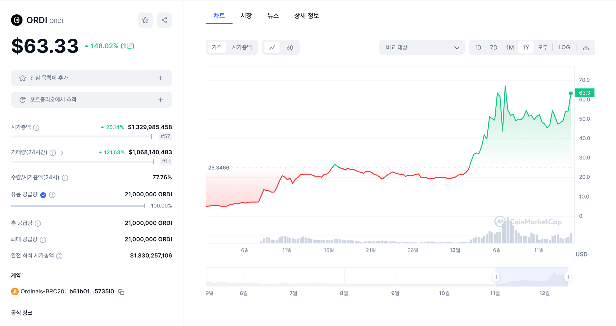Viewport: 616px width, 326px height.
Task: Open the 뉴스 tab
Action: 273,15
